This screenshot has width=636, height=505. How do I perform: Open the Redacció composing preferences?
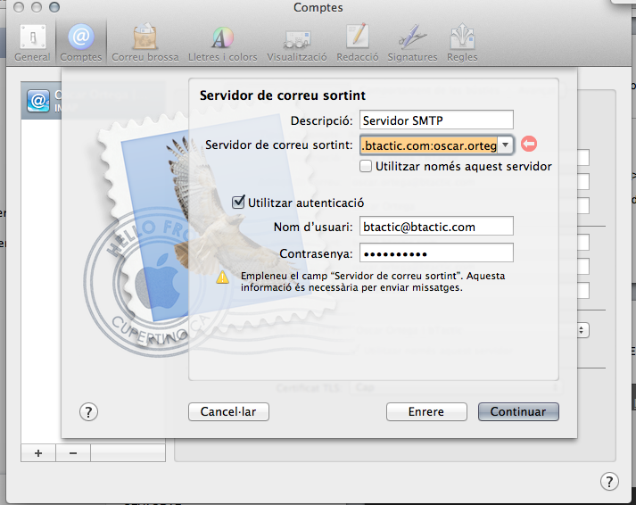pos(358,43)
